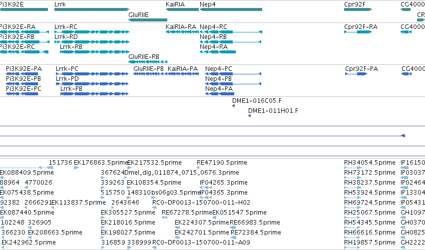Click coding sequence Pi3K92E-PB
This screenshot has height=250, width=425.
point(22,84)
